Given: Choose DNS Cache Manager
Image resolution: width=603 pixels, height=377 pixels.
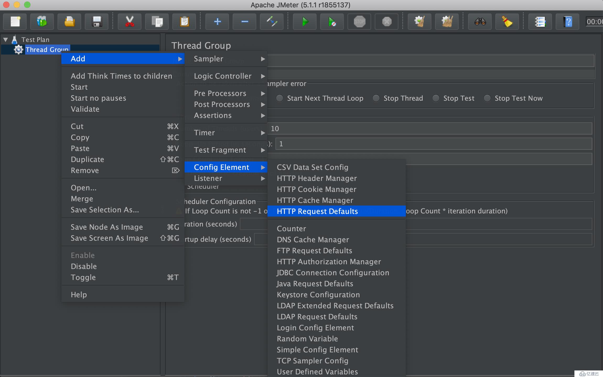Looking at the screenshot, I should (x=337, y=240).
